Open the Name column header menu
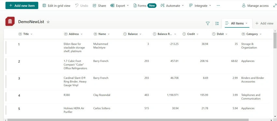This screenshot has height=121, width=277. pos(102,34)
